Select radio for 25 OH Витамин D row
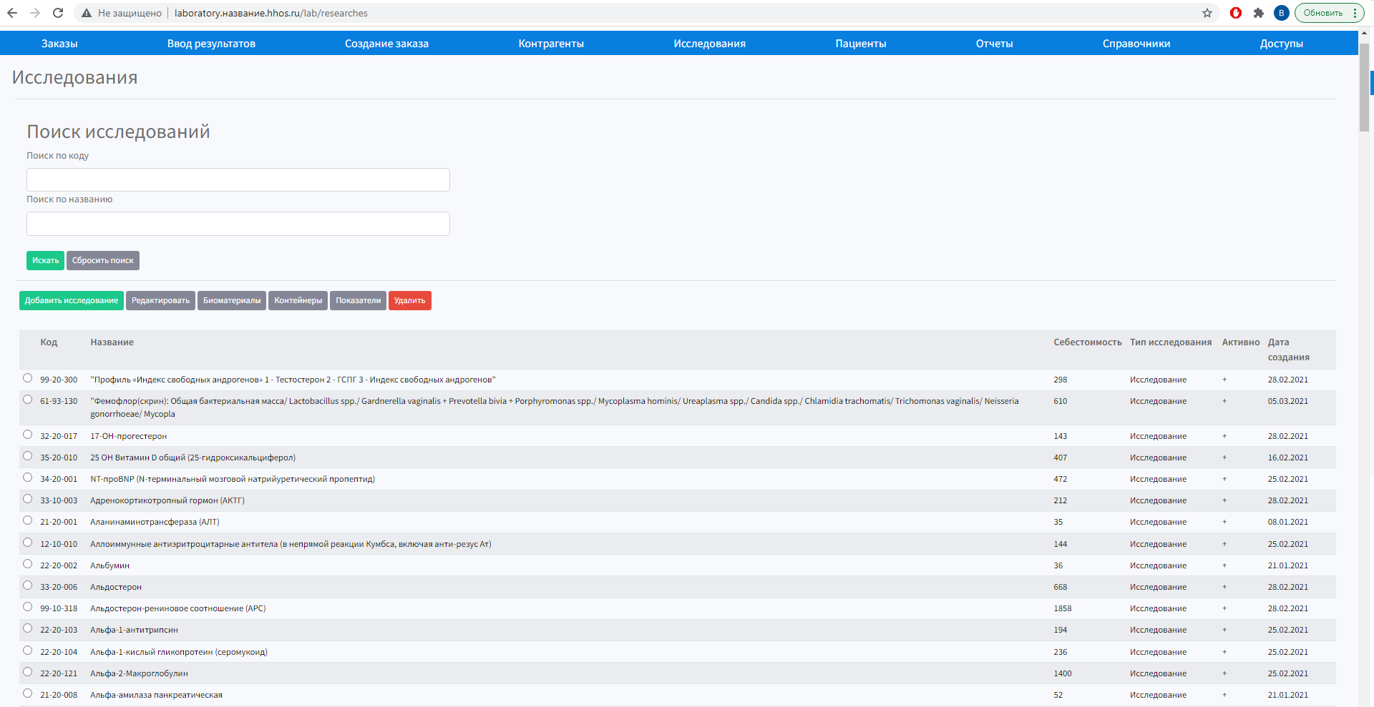Screen dimensions: 1374x707 click(27, 456)
